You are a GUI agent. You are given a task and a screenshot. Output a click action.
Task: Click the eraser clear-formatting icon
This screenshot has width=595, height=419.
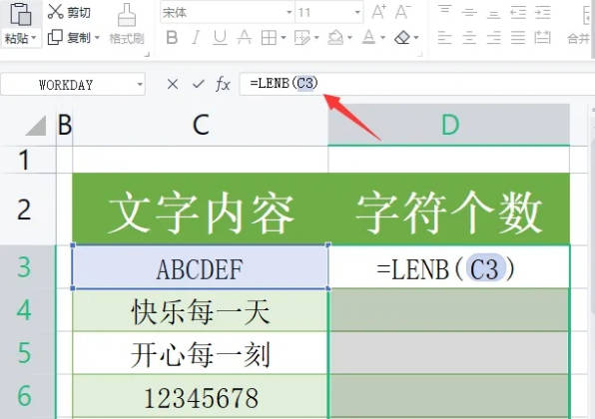(x=402, y=38)
